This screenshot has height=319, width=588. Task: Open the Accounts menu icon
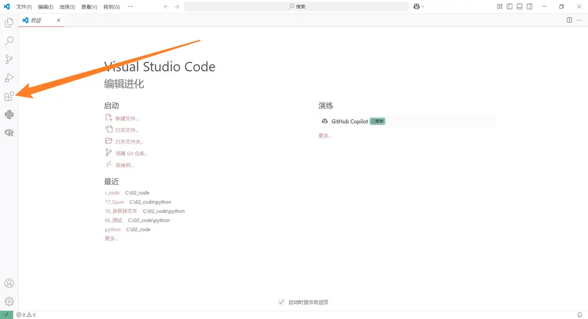pos(9,283)
